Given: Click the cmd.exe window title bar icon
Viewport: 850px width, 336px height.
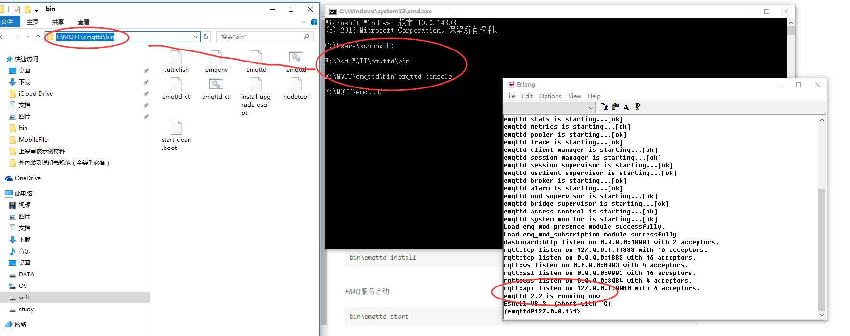Looking at the screenshot, I should click(333, 11).
